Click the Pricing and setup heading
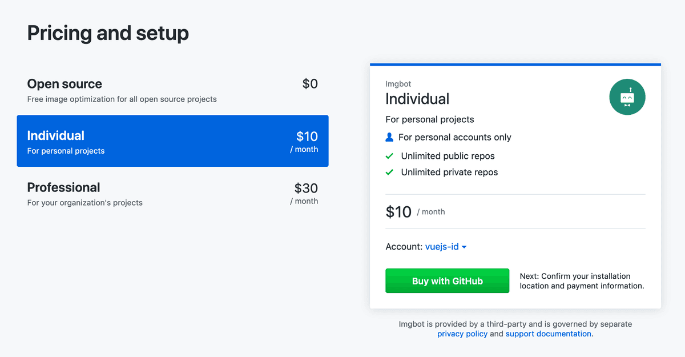Screen dimensions: 685x357 pos(108,33)
